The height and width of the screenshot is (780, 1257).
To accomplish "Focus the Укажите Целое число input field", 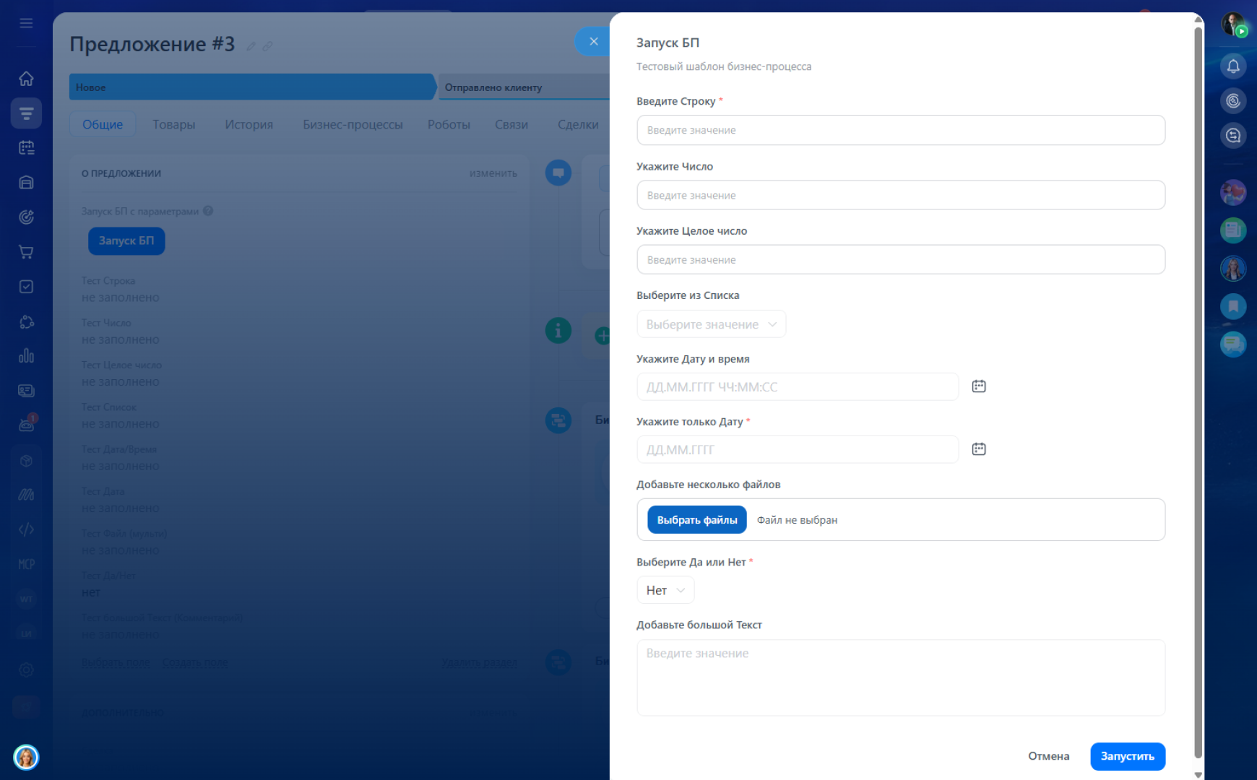I will 901,259.
